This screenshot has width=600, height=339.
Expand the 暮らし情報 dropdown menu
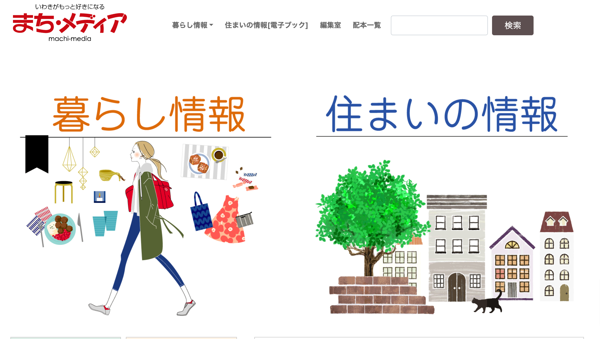(193, 25)
